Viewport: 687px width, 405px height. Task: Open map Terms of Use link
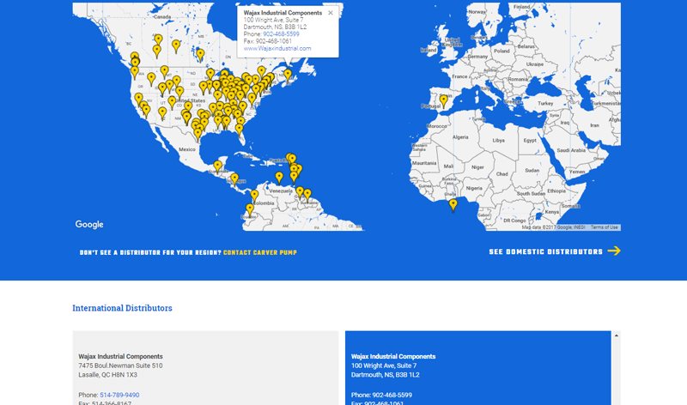coord(604,227)
